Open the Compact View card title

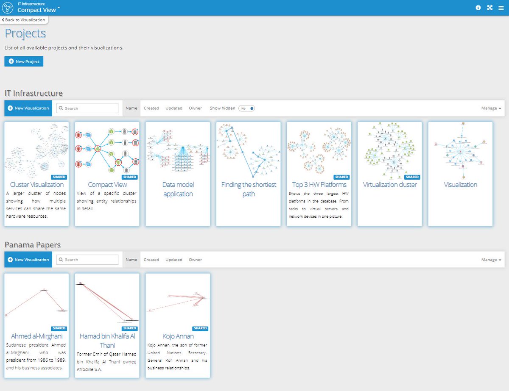click(107, 185)
